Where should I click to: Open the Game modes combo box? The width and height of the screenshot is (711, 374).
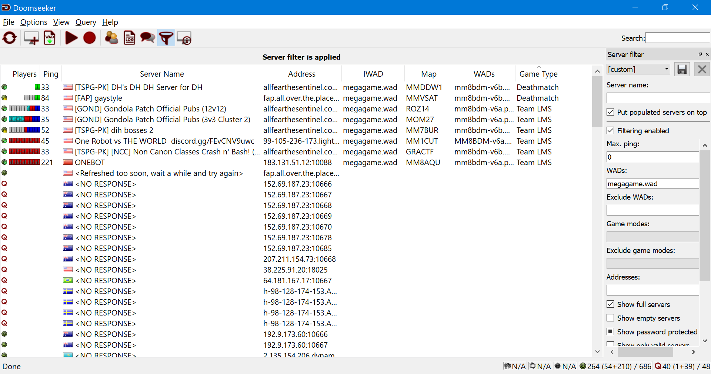click(652, 237)
